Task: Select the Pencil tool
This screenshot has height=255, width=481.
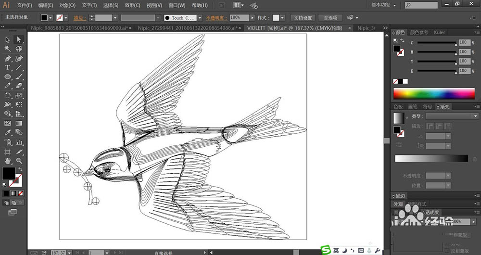Action: click(x=8, y=86)
